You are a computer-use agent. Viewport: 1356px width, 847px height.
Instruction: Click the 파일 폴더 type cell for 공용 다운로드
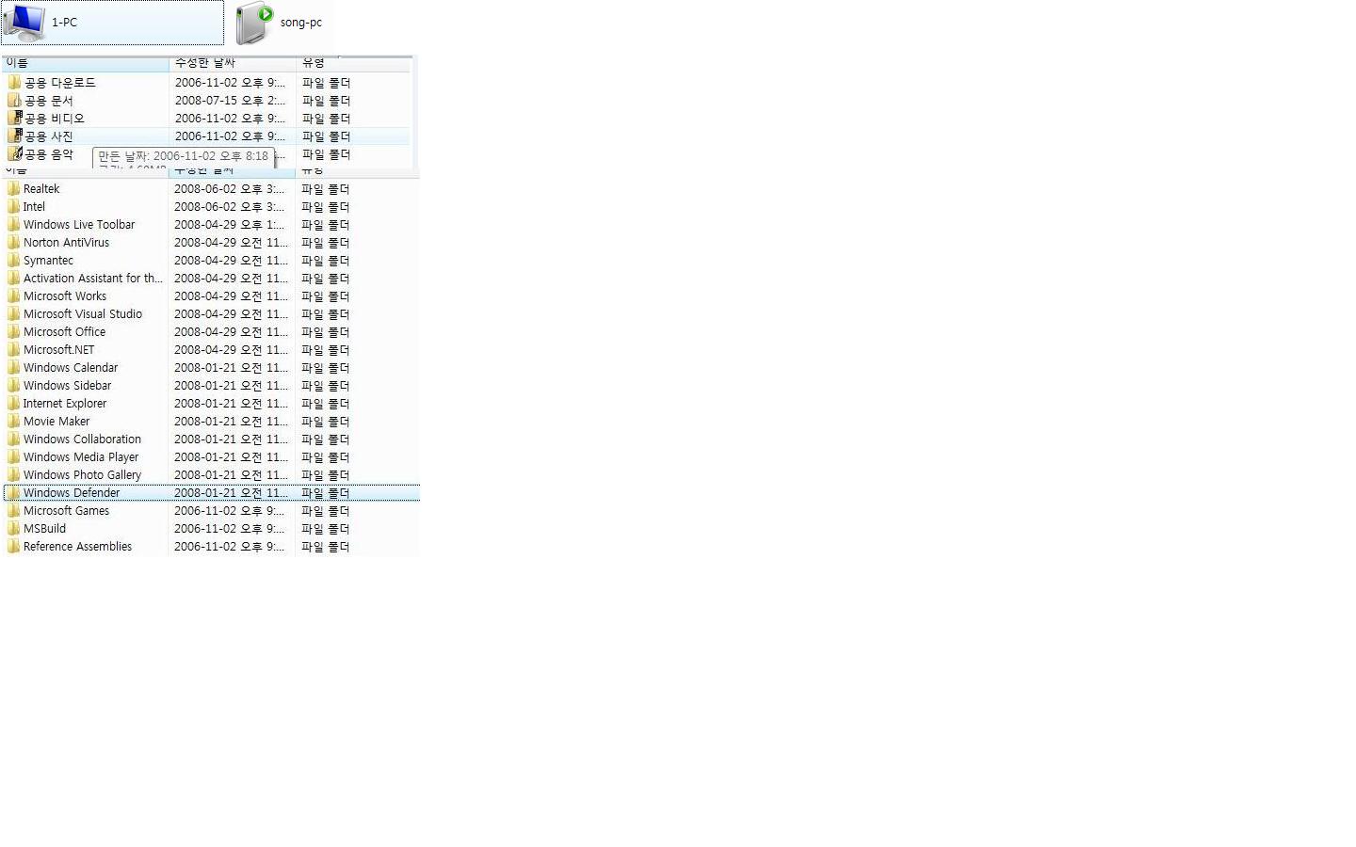tap(326, 83)
